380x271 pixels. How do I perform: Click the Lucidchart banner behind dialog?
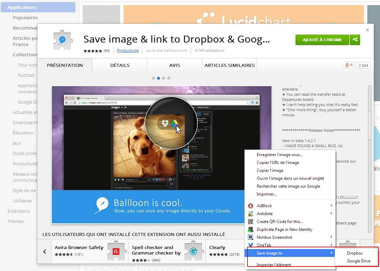tap(244, 14)
